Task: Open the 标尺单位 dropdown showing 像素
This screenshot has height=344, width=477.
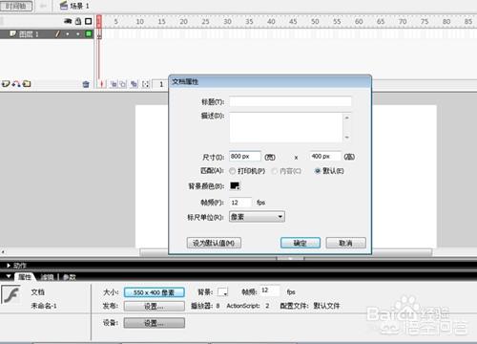Action: tap(257, 217)
